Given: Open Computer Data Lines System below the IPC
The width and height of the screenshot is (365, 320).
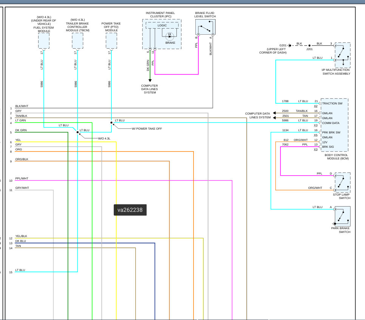Looking at the screenshot, I should pos(150,89).
